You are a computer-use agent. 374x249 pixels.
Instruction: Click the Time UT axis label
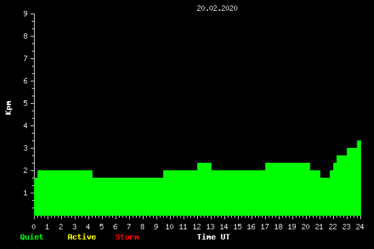point(214,237)
